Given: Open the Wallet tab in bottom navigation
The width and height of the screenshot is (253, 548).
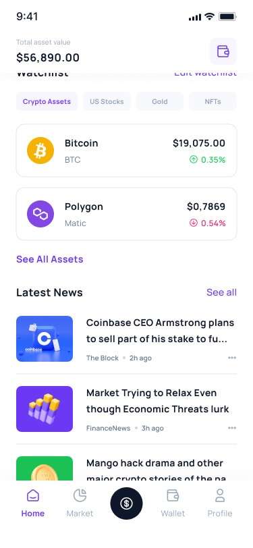Looking at the screenshot, I should tap(173, 503).
